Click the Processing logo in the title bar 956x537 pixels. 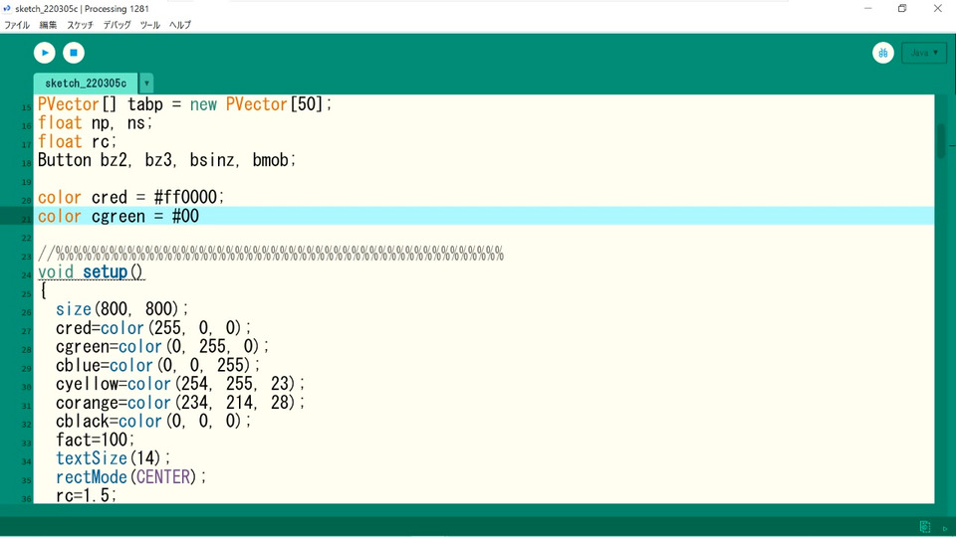(7, 9)
